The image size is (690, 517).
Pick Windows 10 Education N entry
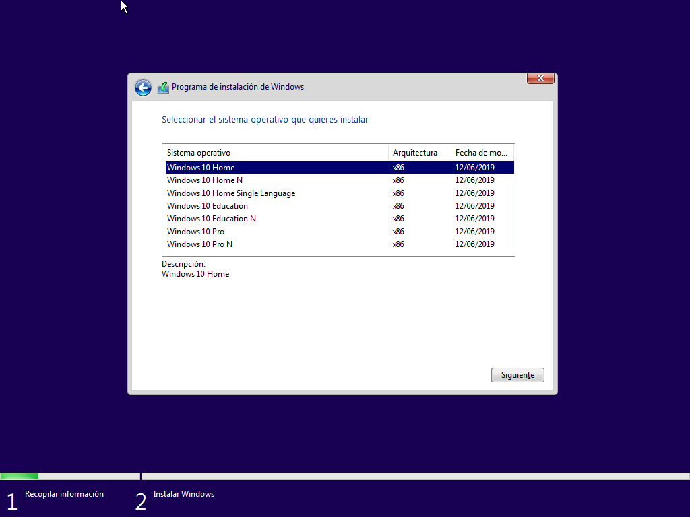pyautogui.click(x=212, y=219)
